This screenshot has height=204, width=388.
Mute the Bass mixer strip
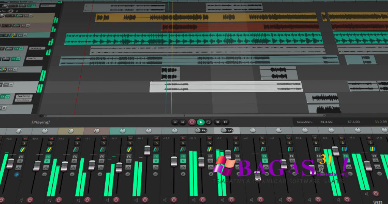click(369, 138)
